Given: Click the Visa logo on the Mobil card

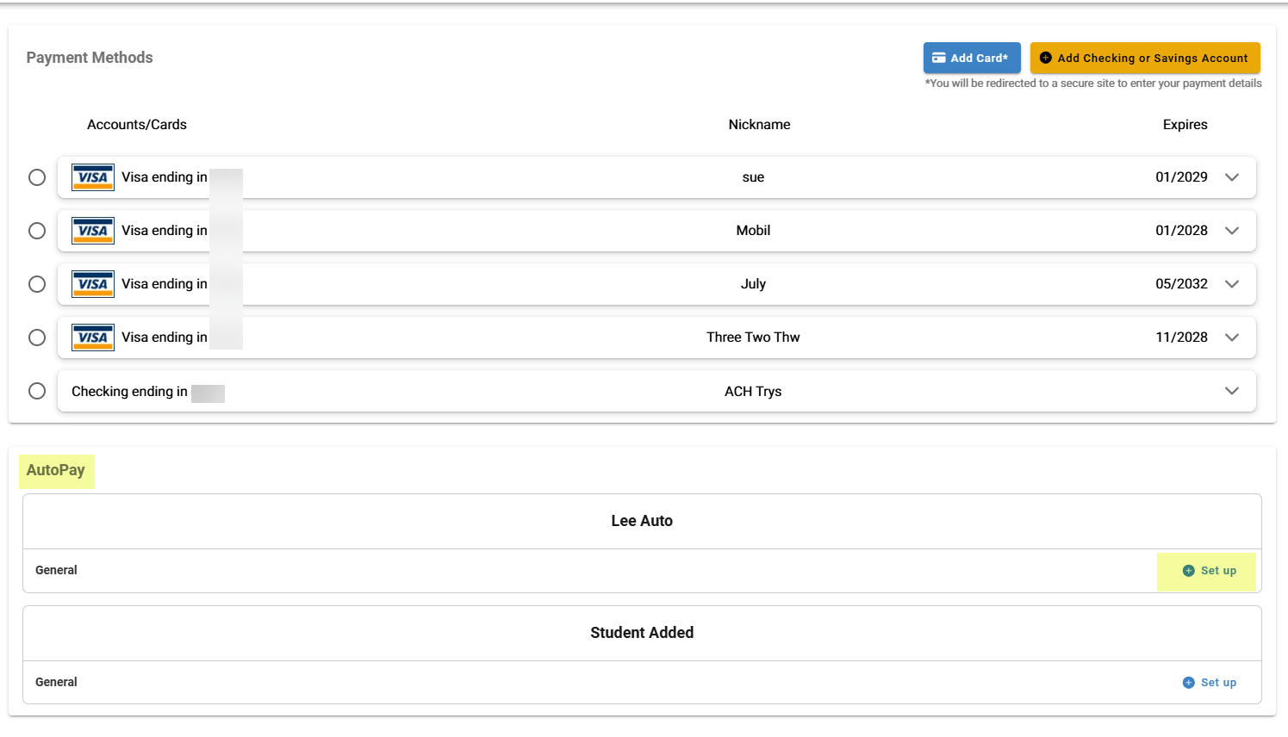Looking at the screenshot, I should (92, 231).
